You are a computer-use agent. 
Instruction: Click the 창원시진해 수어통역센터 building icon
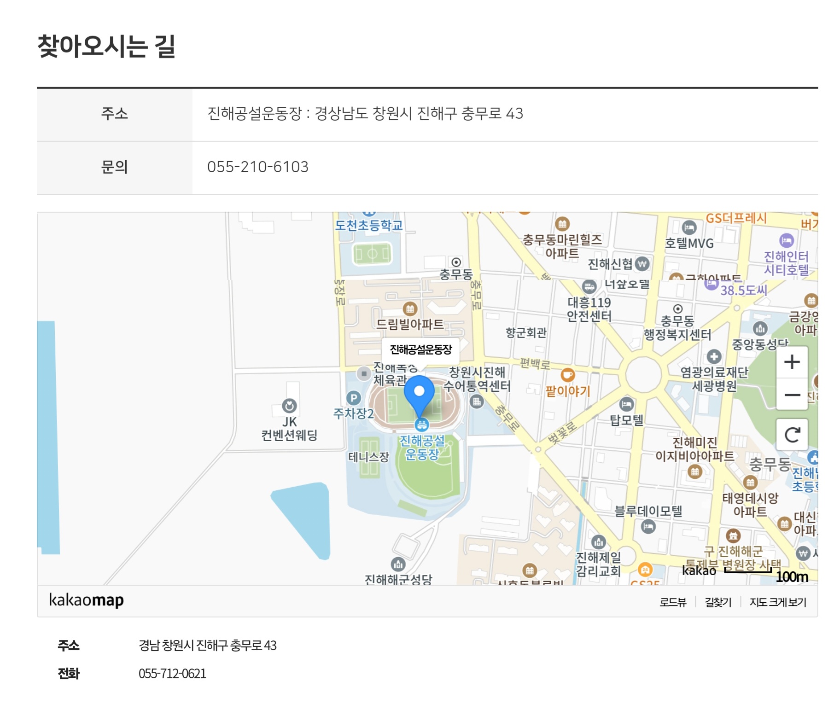477,402
